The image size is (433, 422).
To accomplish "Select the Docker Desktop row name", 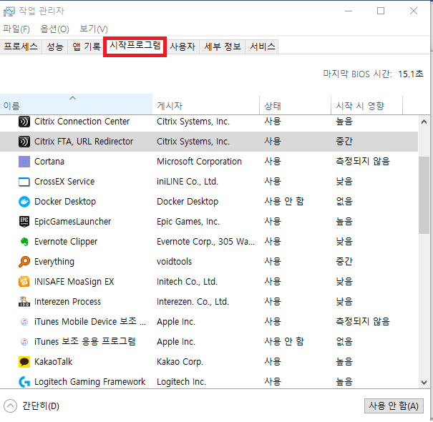I will point(65,202).
